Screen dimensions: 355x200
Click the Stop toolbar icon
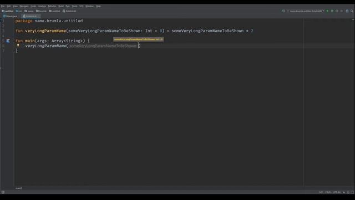click(342, 11)
